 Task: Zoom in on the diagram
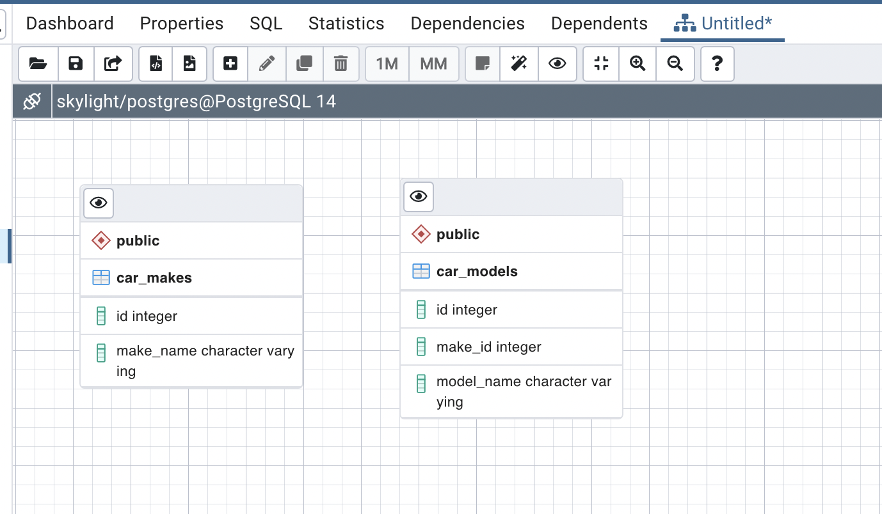[x=637, y=64]
